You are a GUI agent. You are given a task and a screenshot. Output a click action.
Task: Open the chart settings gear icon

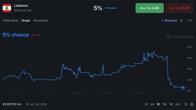(x=192, y=104)
